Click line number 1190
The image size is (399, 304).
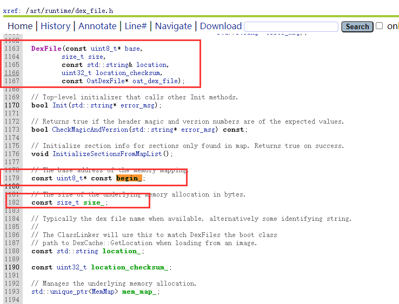click(12, 267)
